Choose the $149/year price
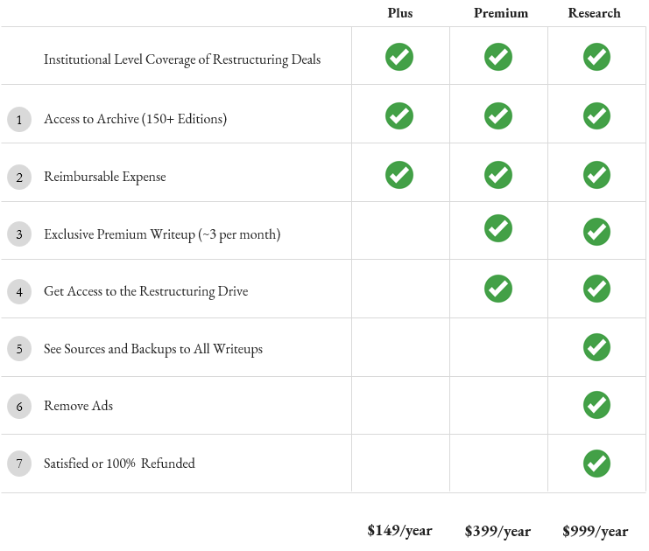 point(399,530)
